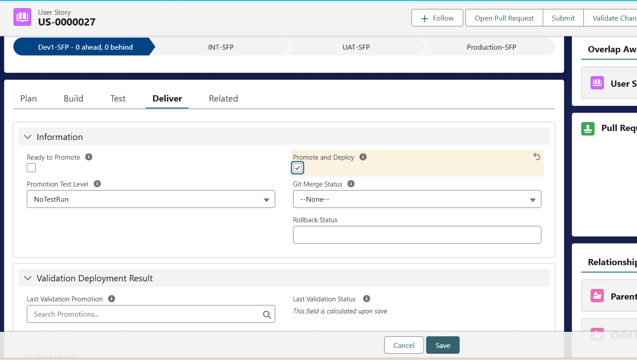Open info tooltip for Git Merge Status
The image size is (637, 360).
click(x=351, y=184)
